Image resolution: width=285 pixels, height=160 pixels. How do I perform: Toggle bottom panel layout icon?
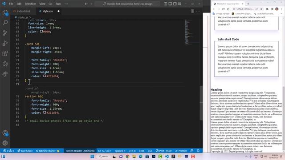[x=170, y=4]
